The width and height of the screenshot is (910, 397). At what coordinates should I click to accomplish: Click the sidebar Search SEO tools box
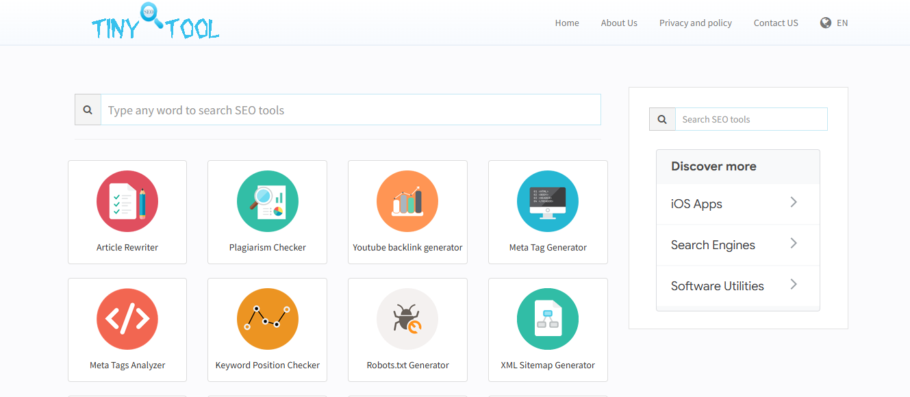tap(750, 119)
